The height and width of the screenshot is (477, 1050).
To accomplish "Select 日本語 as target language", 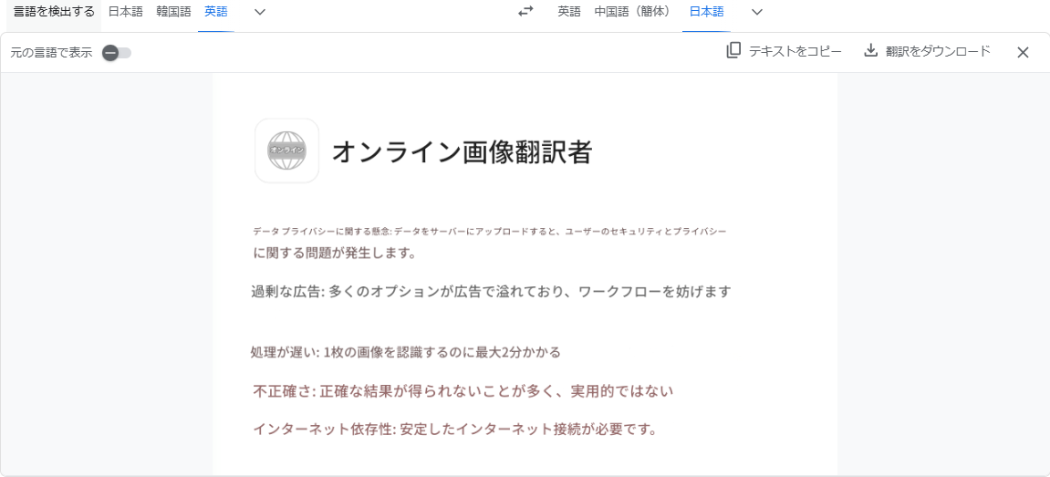I will point(706,11).
